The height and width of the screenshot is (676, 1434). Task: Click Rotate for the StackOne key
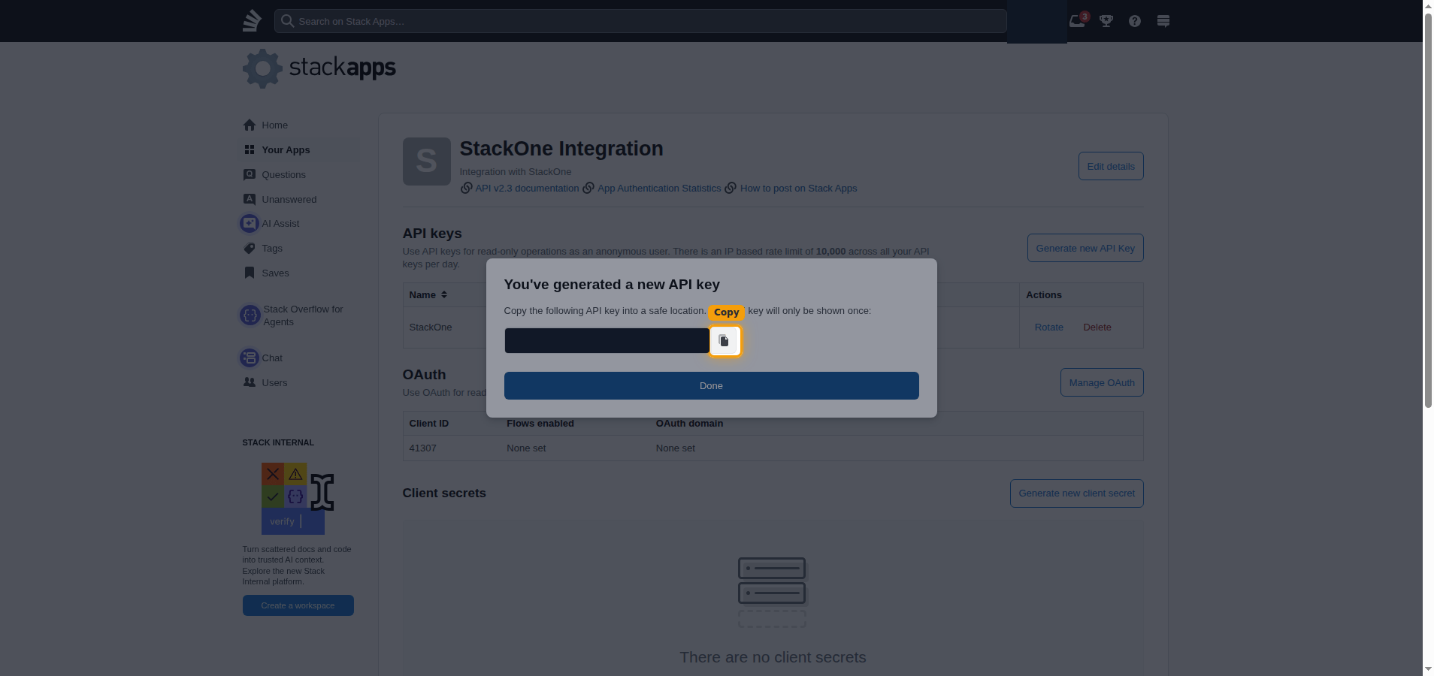pos(1048,327)
